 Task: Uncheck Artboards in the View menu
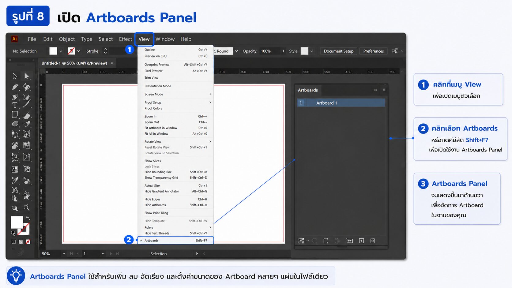tap(175, 241)
